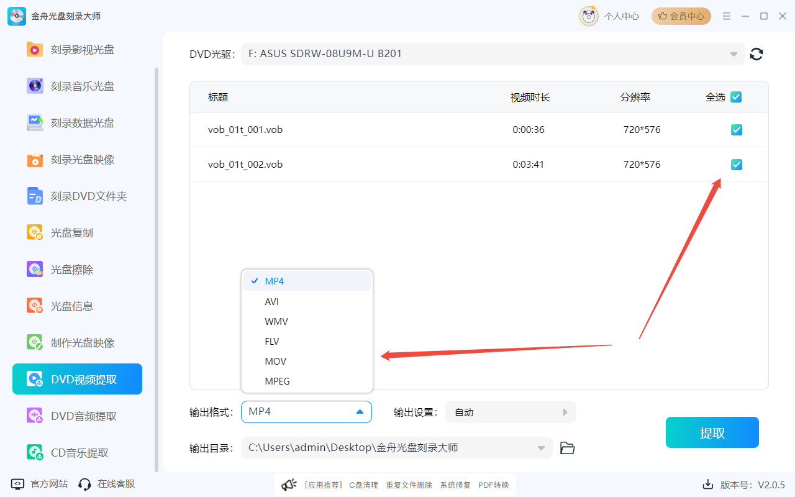Select FLV output format
The width and height of the screenshot is (795, 497).
pyautogui.click(x=307, y=341)
